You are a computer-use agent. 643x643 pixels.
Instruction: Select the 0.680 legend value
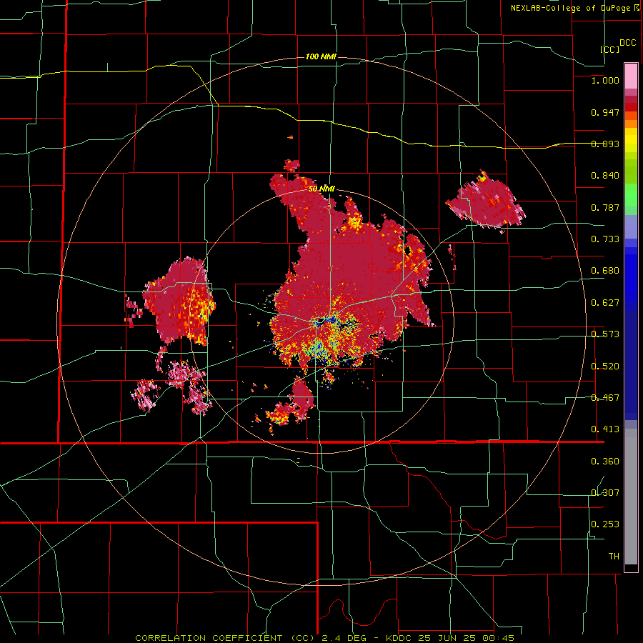point(605,271)
